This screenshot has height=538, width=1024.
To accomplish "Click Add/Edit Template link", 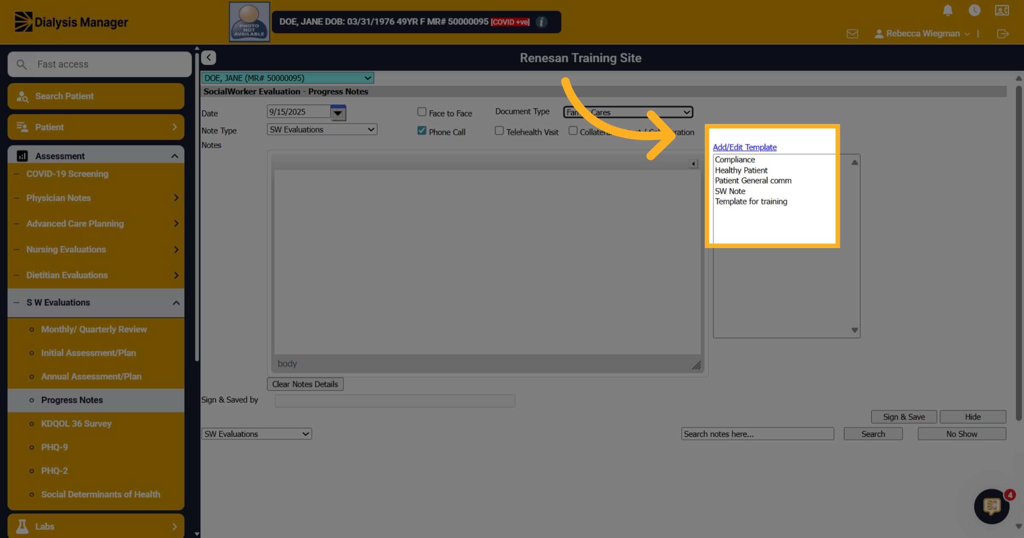I will [745, 147].
